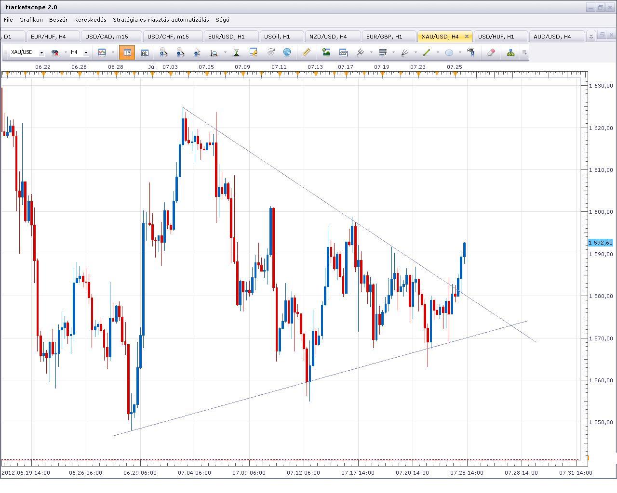Click the 1 550,00 price axis label
The image size is (617, 493).
(x=601, y=422)
